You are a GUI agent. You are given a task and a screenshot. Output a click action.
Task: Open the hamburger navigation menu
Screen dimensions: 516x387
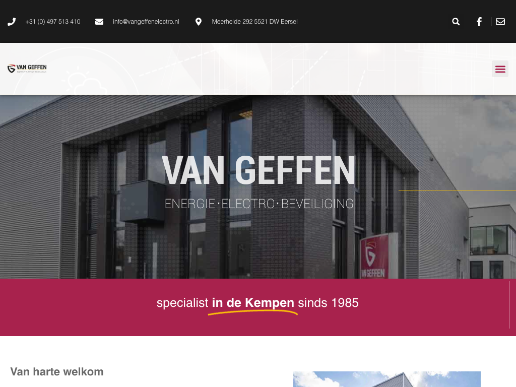[x=500, y=69]
